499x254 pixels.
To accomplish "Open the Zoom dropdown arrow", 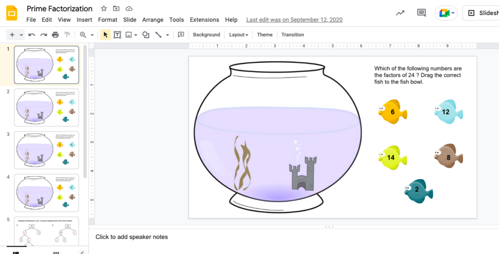I will pos(92,35).
